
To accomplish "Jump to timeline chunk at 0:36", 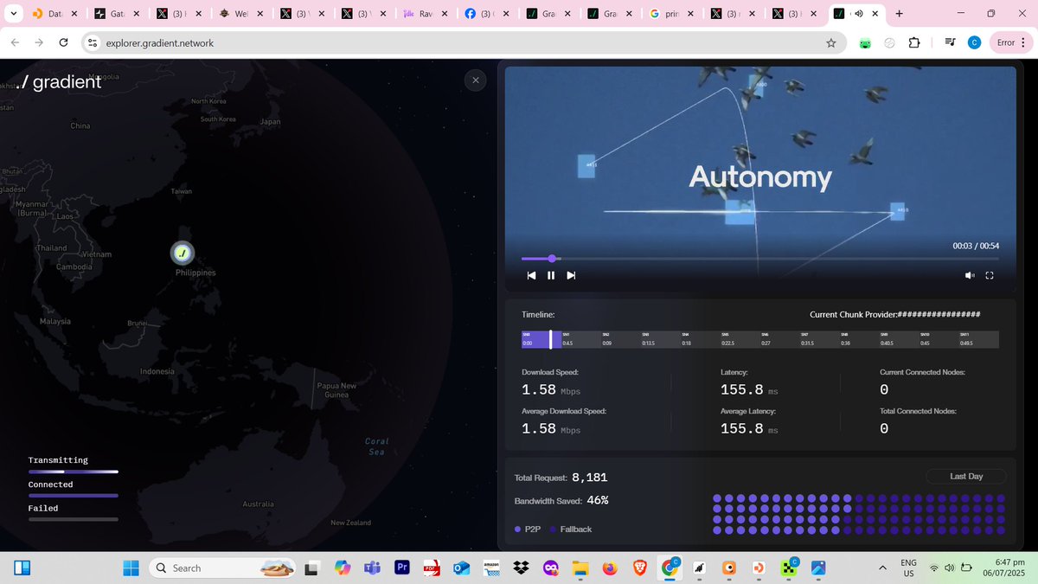I will pyautogui.click(x=859, y=339).
